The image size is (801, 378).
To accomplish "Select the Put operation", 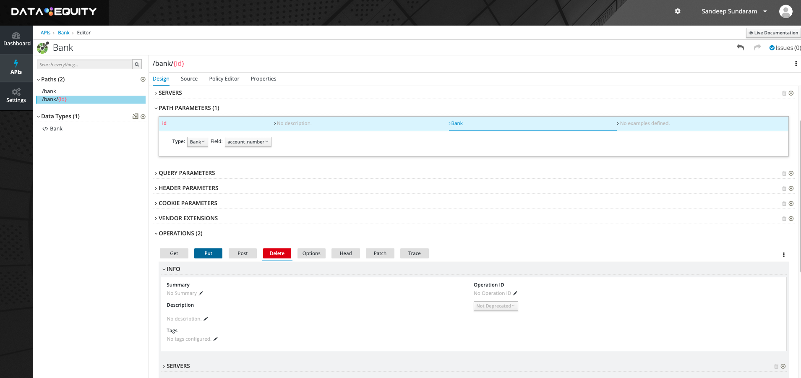I will [208, 253].
